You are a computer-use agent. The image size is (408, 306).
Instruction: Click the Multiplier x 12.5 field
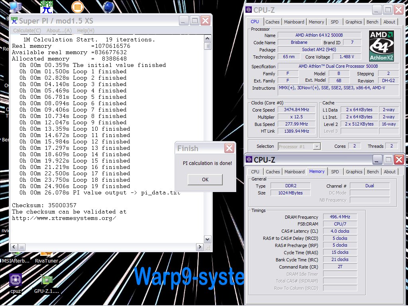[296, 117]
